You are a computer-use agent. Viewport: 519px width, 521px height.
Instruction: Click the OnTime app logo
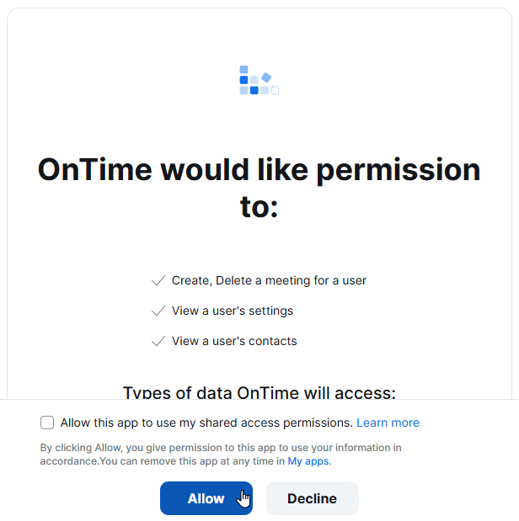tap(259, 80)
